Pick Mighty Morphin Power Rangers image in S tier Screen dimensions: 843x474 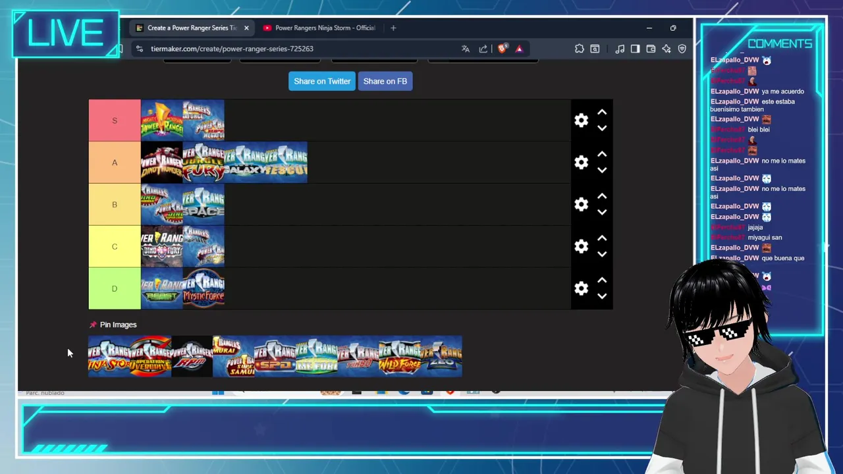click(162, 120)
